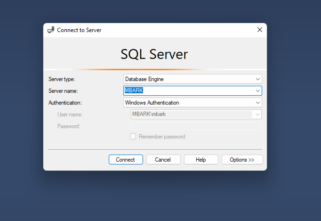Click the User name label
This screenshot has width=321, height=221.
tap(70, 115)
